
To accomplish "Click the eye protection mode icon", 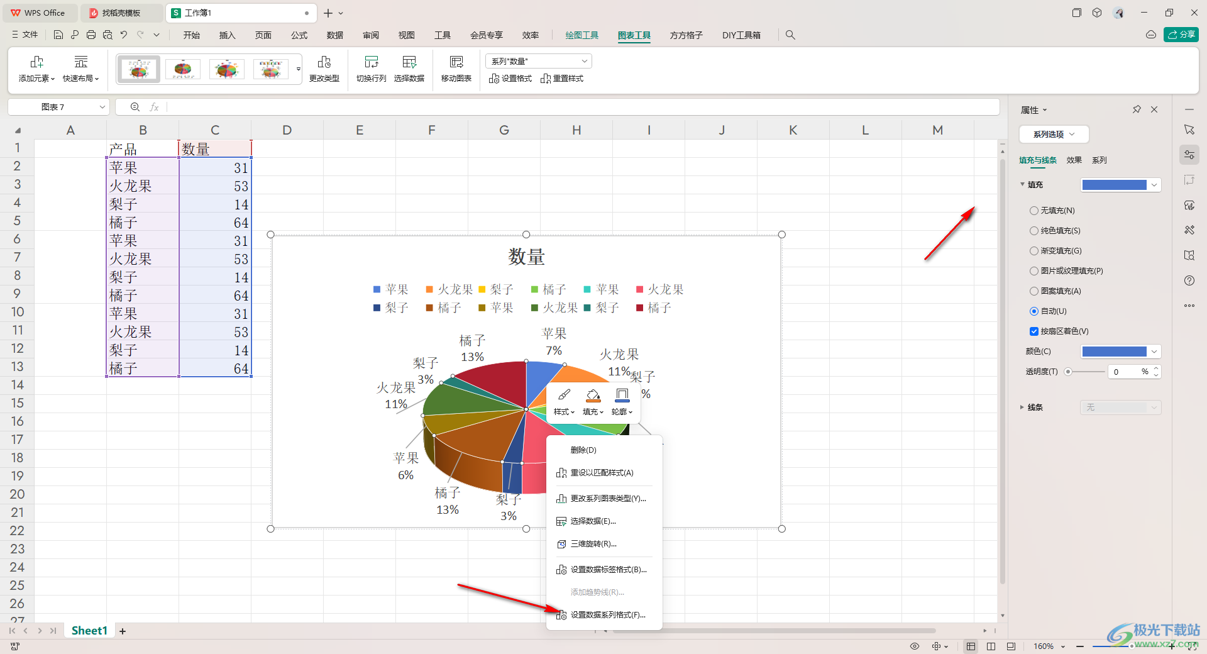I will (915, 646).
